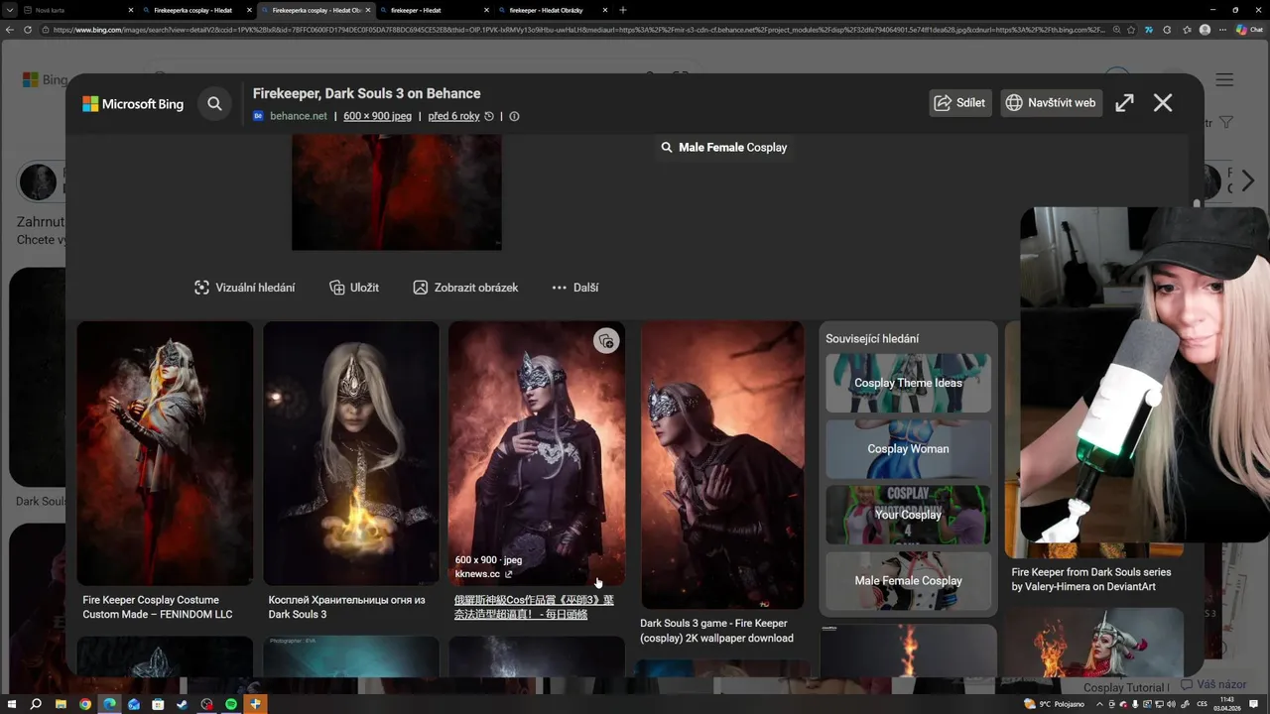Viewport: 1270px width, 714px height.
Task: Click the info icon next to the date
Action: [514, 116]
